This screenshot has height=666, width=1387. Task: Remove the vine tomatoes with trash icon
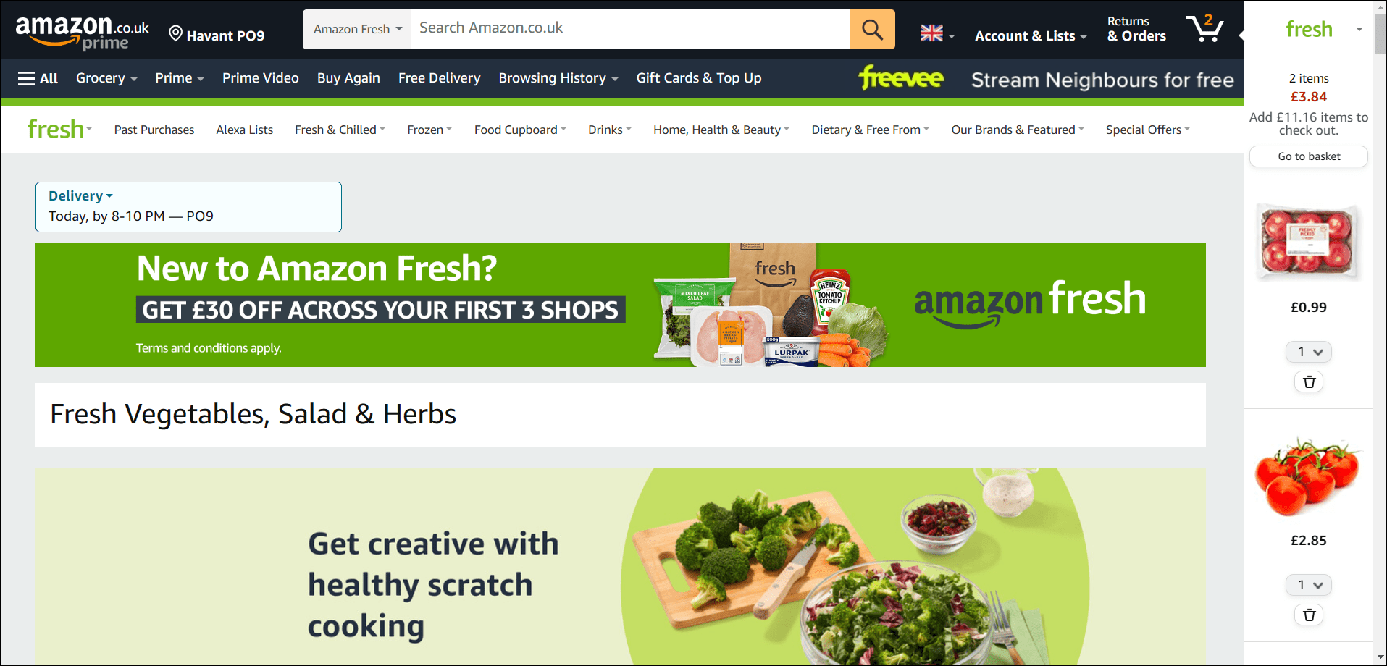(x=1309, y=615)
